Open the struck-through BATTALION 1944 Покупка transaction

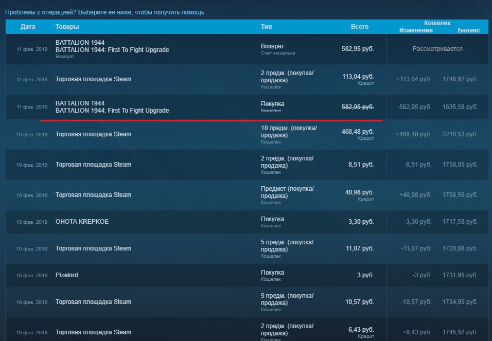112,107
